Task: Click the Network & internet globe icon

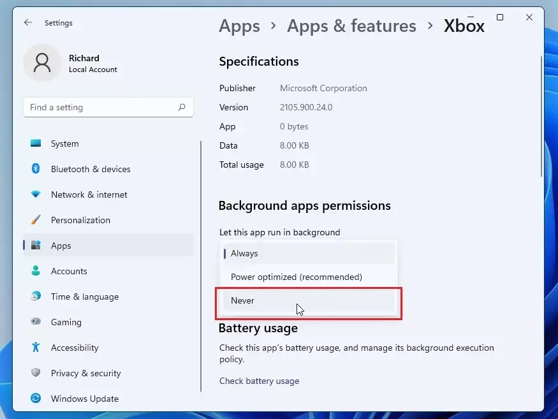Action: coord(36,195)
